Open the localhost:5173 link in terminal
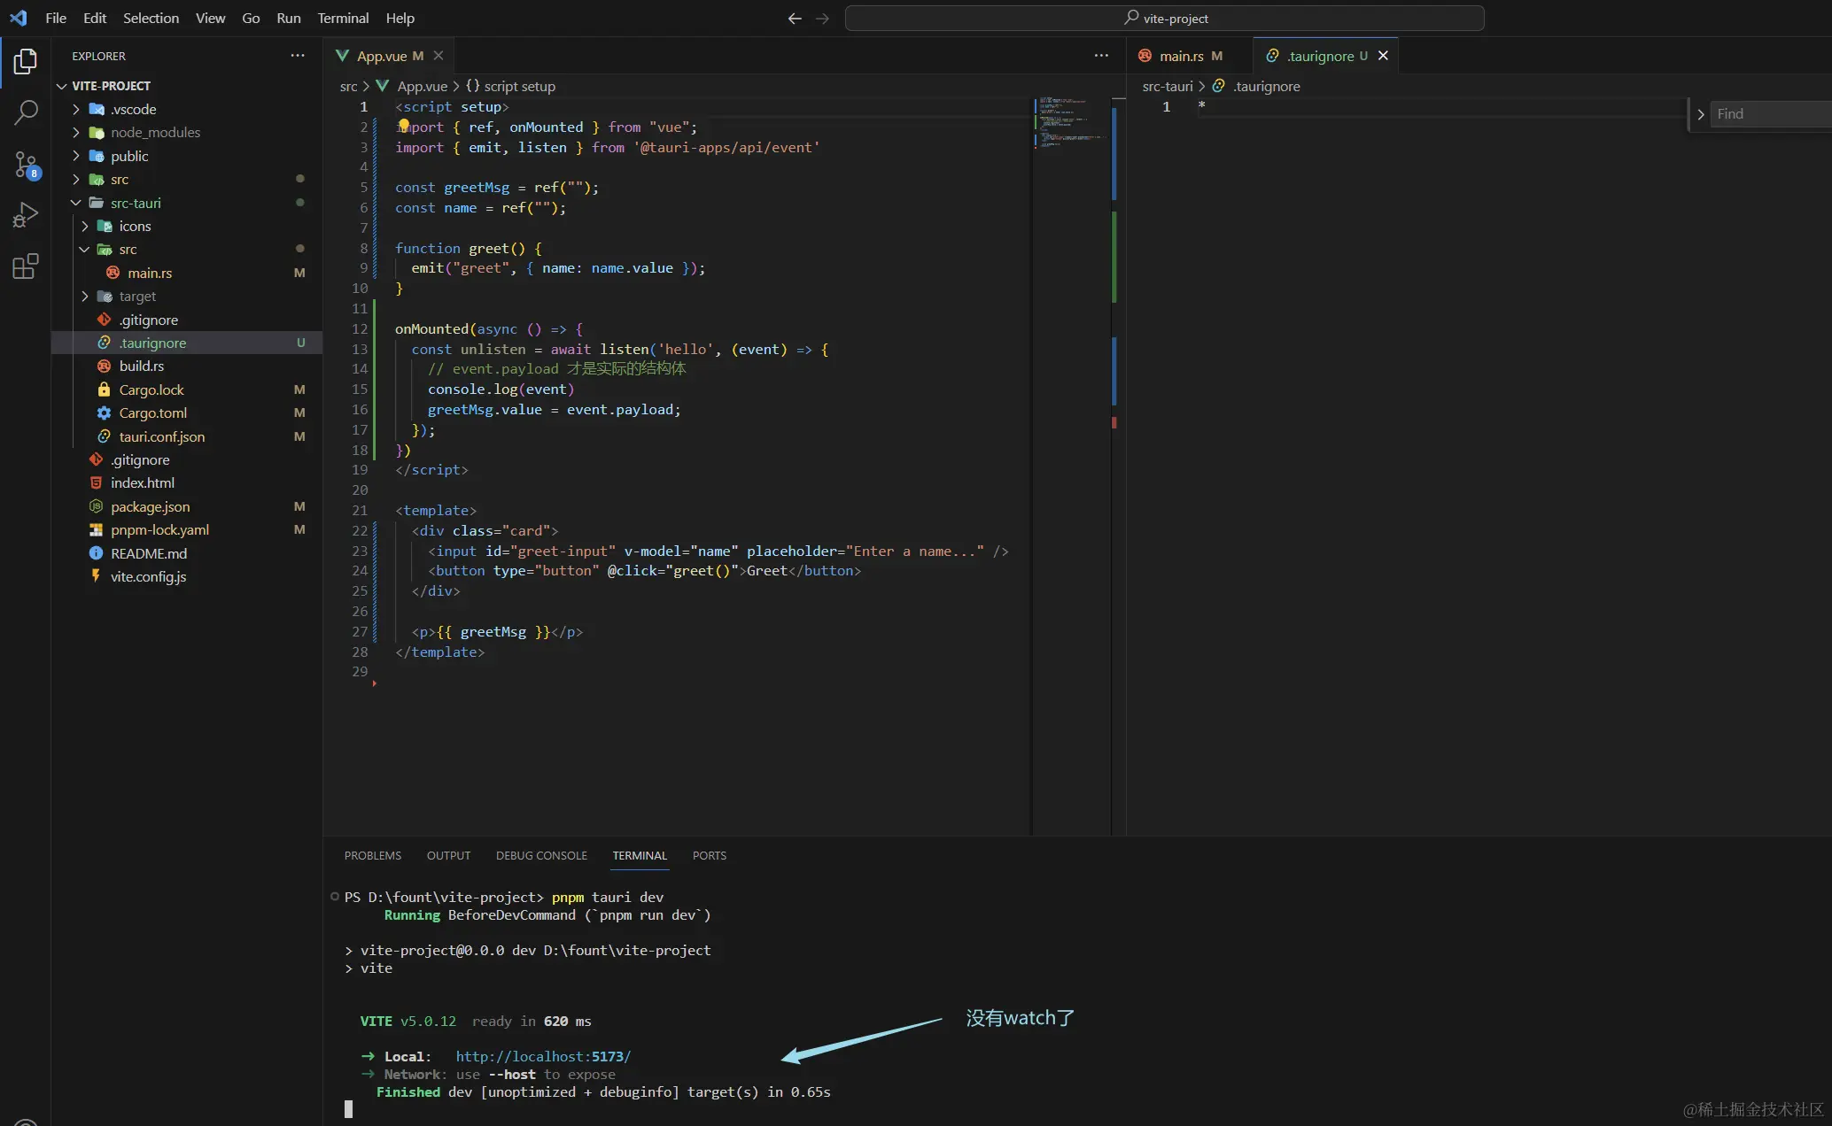The height and width of the screenshot is (1126, 1832). click(542, 1057)
